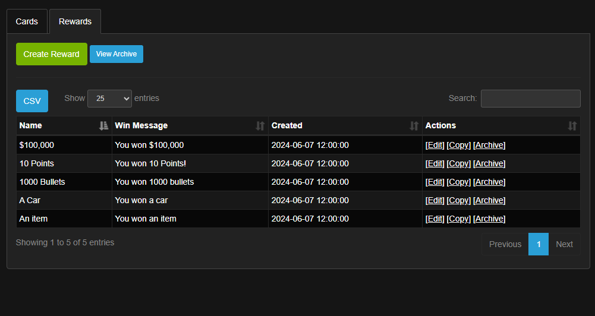The height and width of the screenshot is (316, 595).
Task: Go to the Previous page
Action: 505,244
